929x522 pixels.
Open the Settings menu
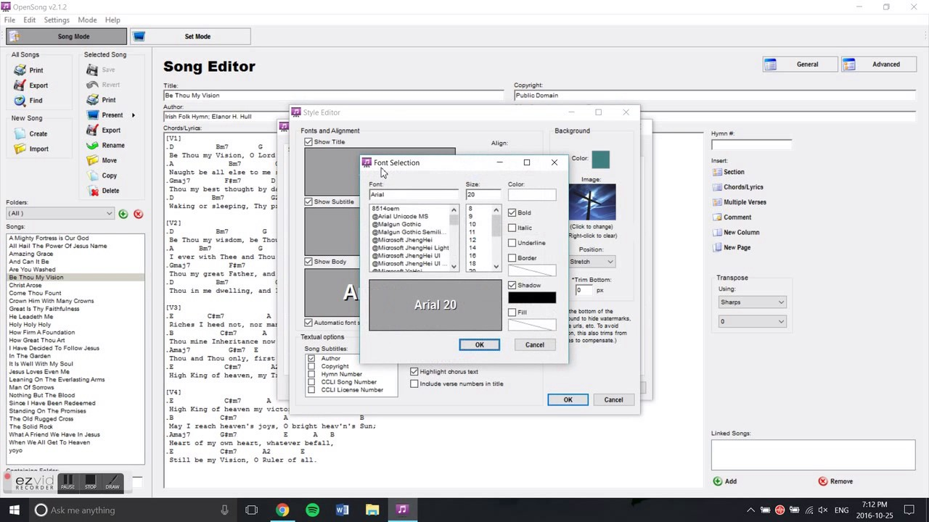pyautogui.click(x=57, y=20)
